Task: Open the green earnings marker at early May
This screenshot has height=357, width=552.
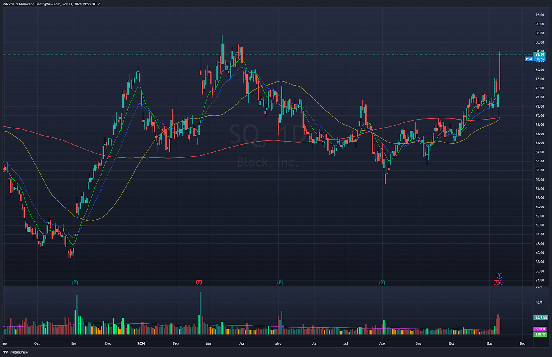Action: pos(280,282)
